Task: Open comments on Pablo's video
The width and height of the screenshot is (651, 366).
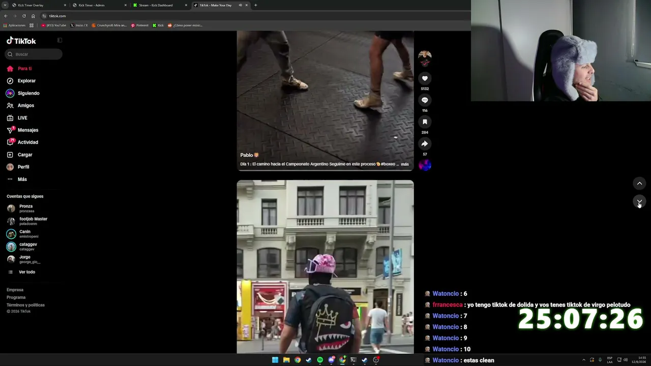Action: 425,100
